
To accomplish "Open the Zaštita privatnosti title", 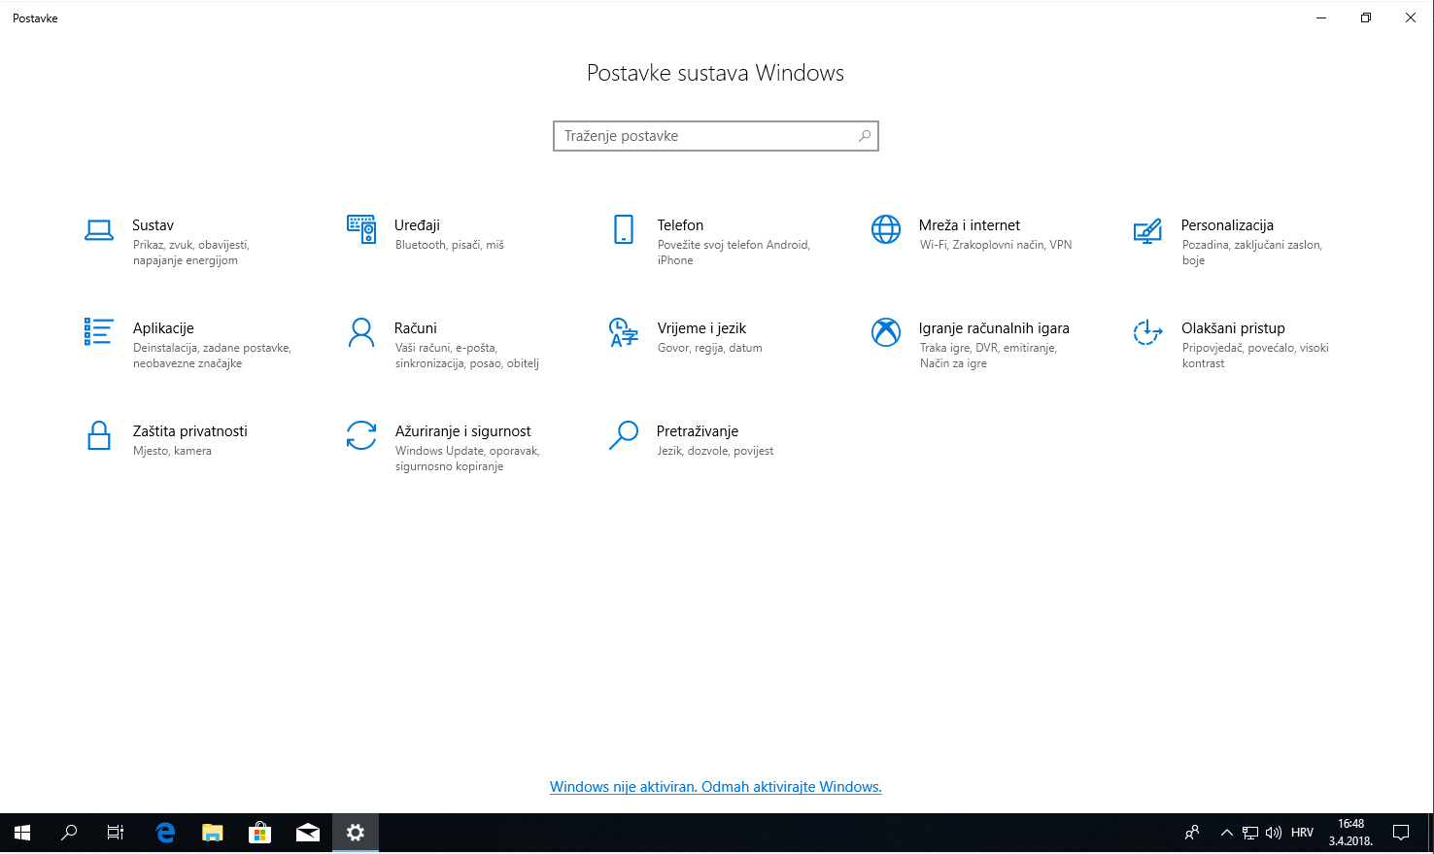I will point(190,431).
